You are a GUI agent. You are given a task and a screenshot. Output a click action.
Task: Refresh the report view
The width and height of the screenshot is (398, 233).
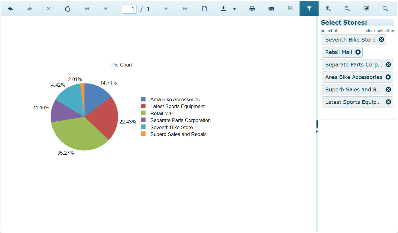[68, 9]
